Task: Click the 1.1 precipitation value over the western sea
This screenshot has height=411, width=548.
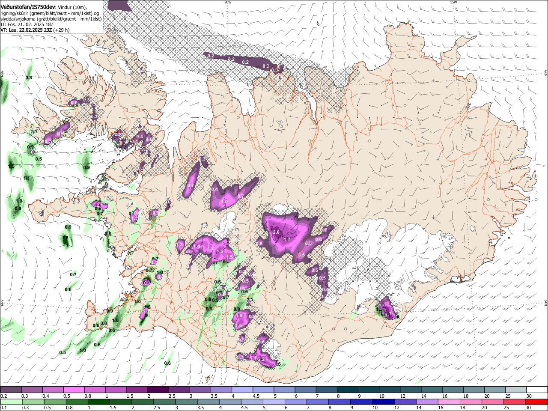Action: tap(27, 178)
